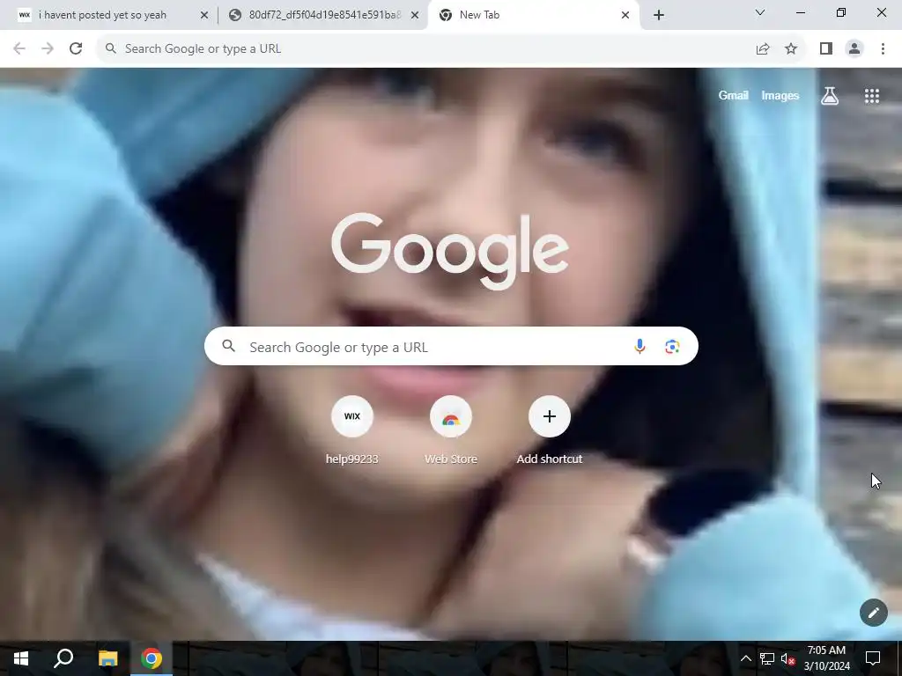Click the muted volume tray icon
This screenshot has width=902, height=676.
pyautogui.click(x=788, y=658)
